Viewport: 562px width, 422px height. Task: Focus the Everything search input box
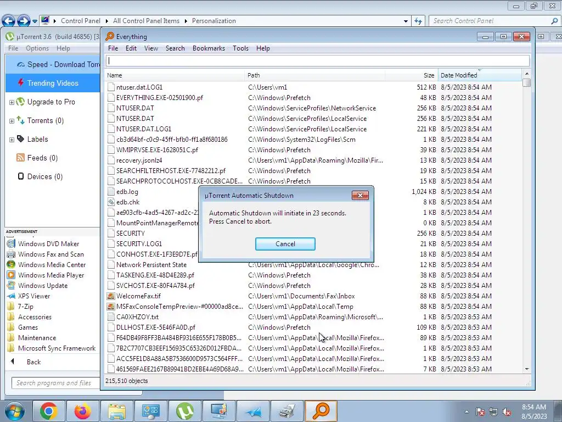tap(318, 60)
